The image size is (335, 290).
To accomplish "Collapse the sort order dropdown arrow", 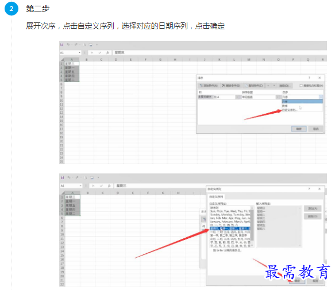I will coord(321,97).
